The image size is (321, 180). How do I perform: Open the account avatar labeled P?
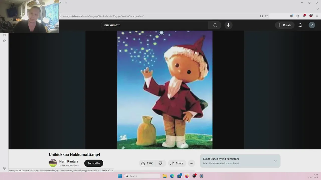[x=312, y=25]
